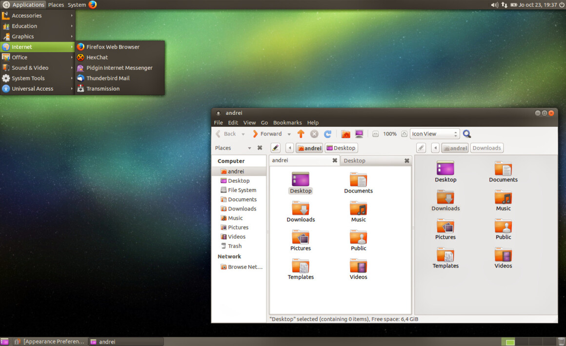The height and width of the screenshot is (346, 566).
Task: Close the Places side pane with its X
Action: coord(260,147)
